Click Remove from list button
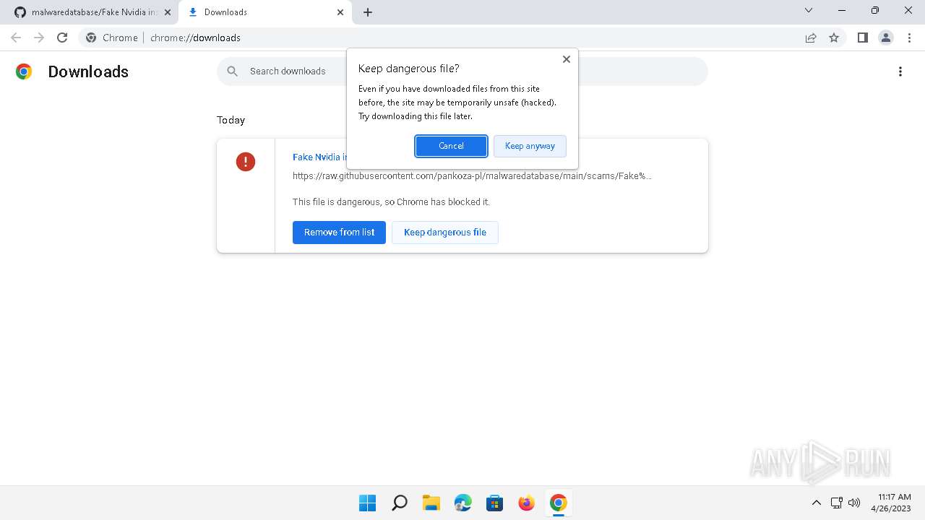925x520 pixels. (x=339, y=233)
